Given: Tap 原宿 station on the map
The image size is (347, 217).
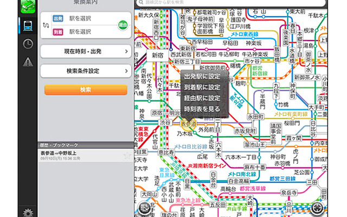Looking at the screenshot, I should (157, 113).
